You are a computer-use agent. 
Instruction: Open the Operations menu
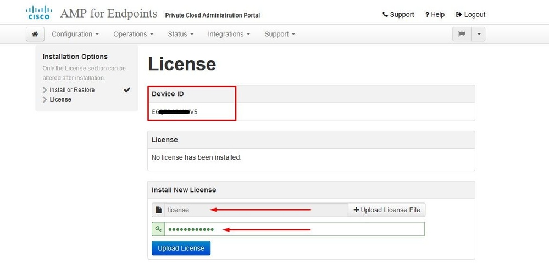click(x=134, y=34)
